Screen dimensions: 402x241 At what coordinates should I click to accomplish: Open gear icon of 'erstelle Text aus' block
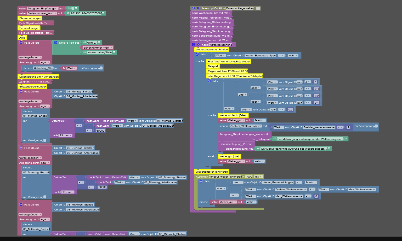56,43
